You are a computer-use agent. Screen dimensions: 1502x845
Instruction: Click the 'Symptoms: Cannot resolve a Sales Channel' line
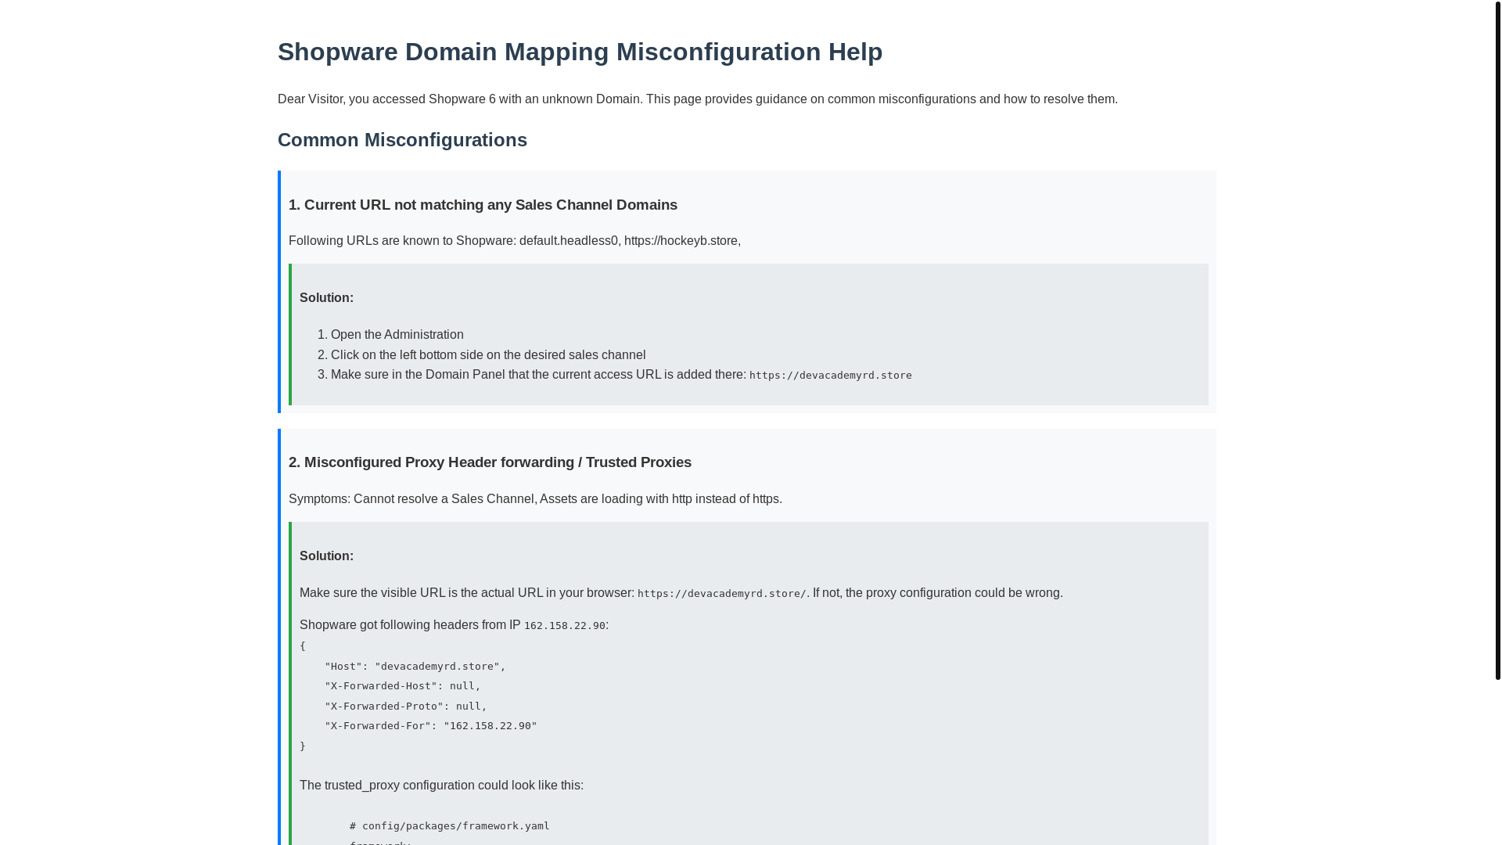535,499
